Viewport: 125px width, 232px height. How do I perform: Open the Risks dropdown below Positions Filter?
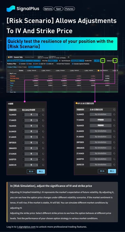click(35, 67)
